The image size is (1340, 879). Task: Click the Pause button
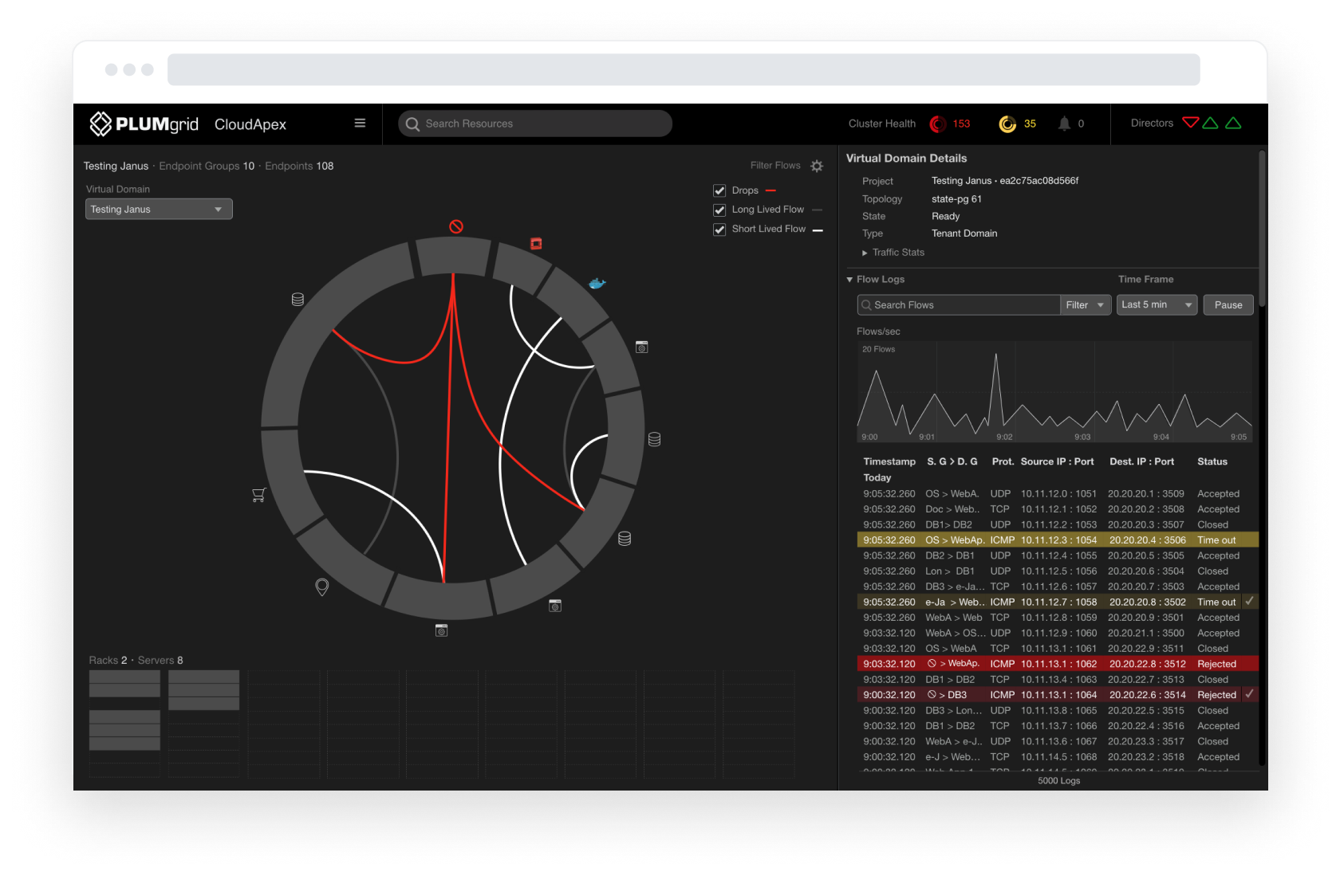[1228, 305]
